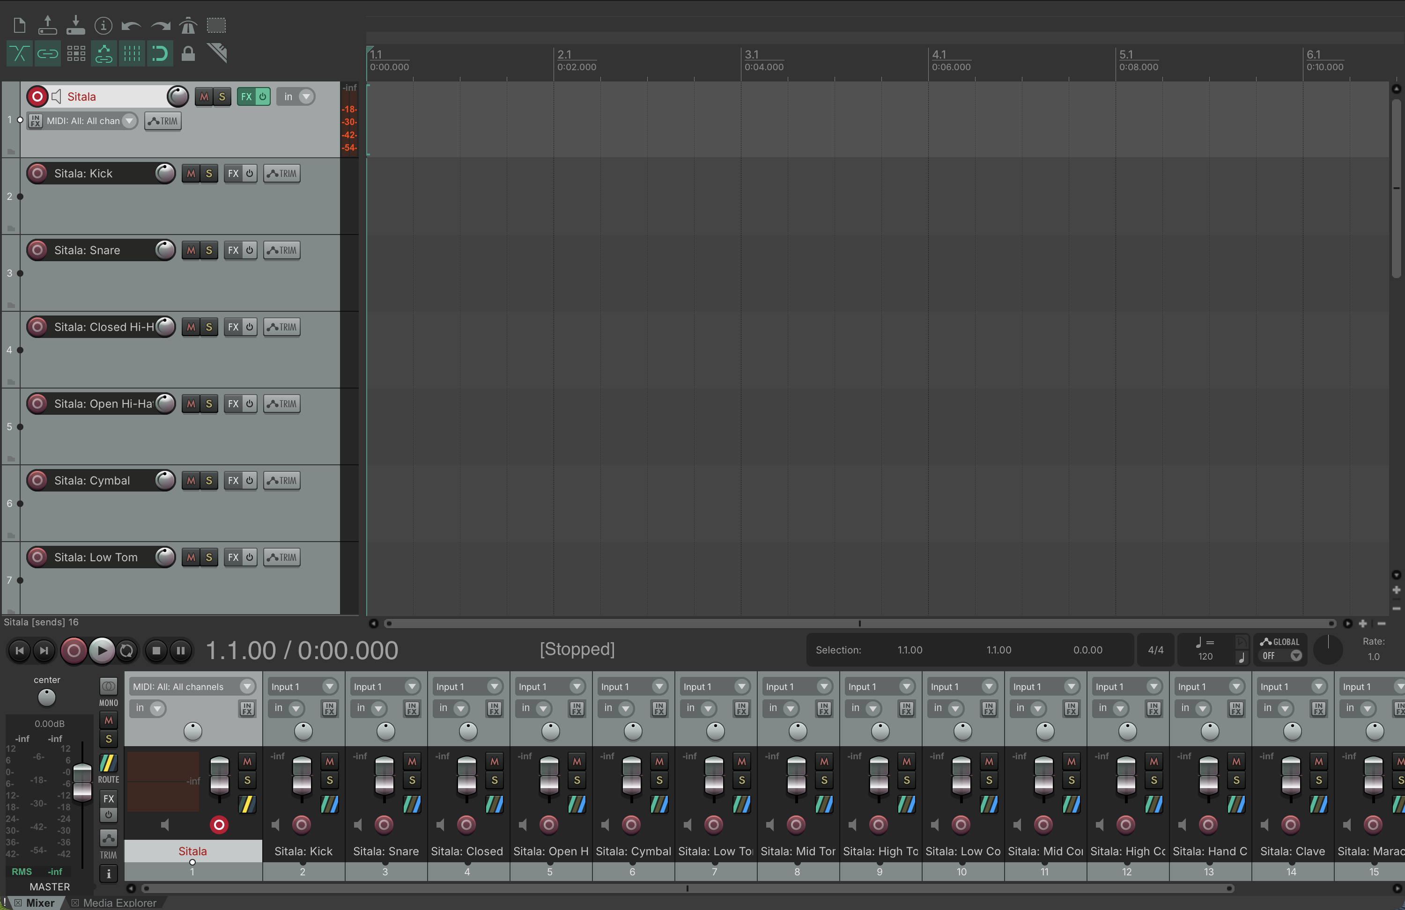Adjust the playback rate knob

(1328, 649)
